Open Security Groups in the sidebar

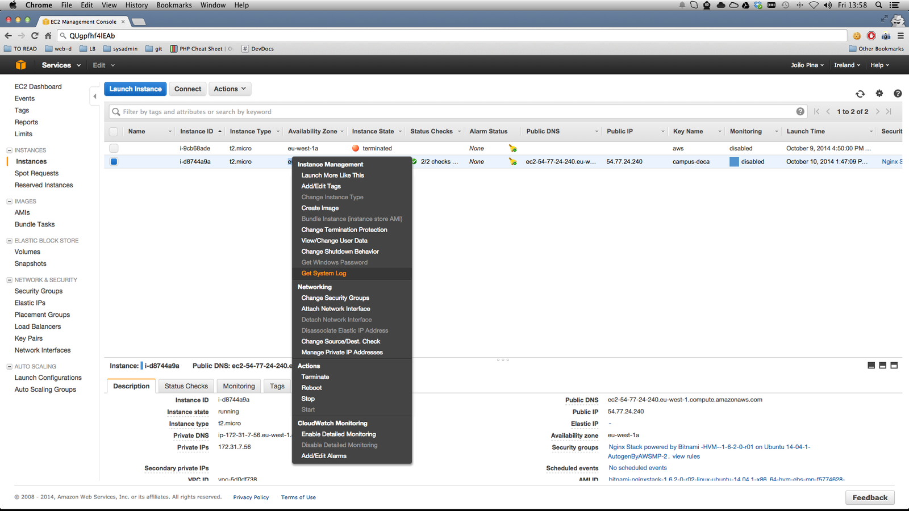pyautogui.click(x=39, y=291)
